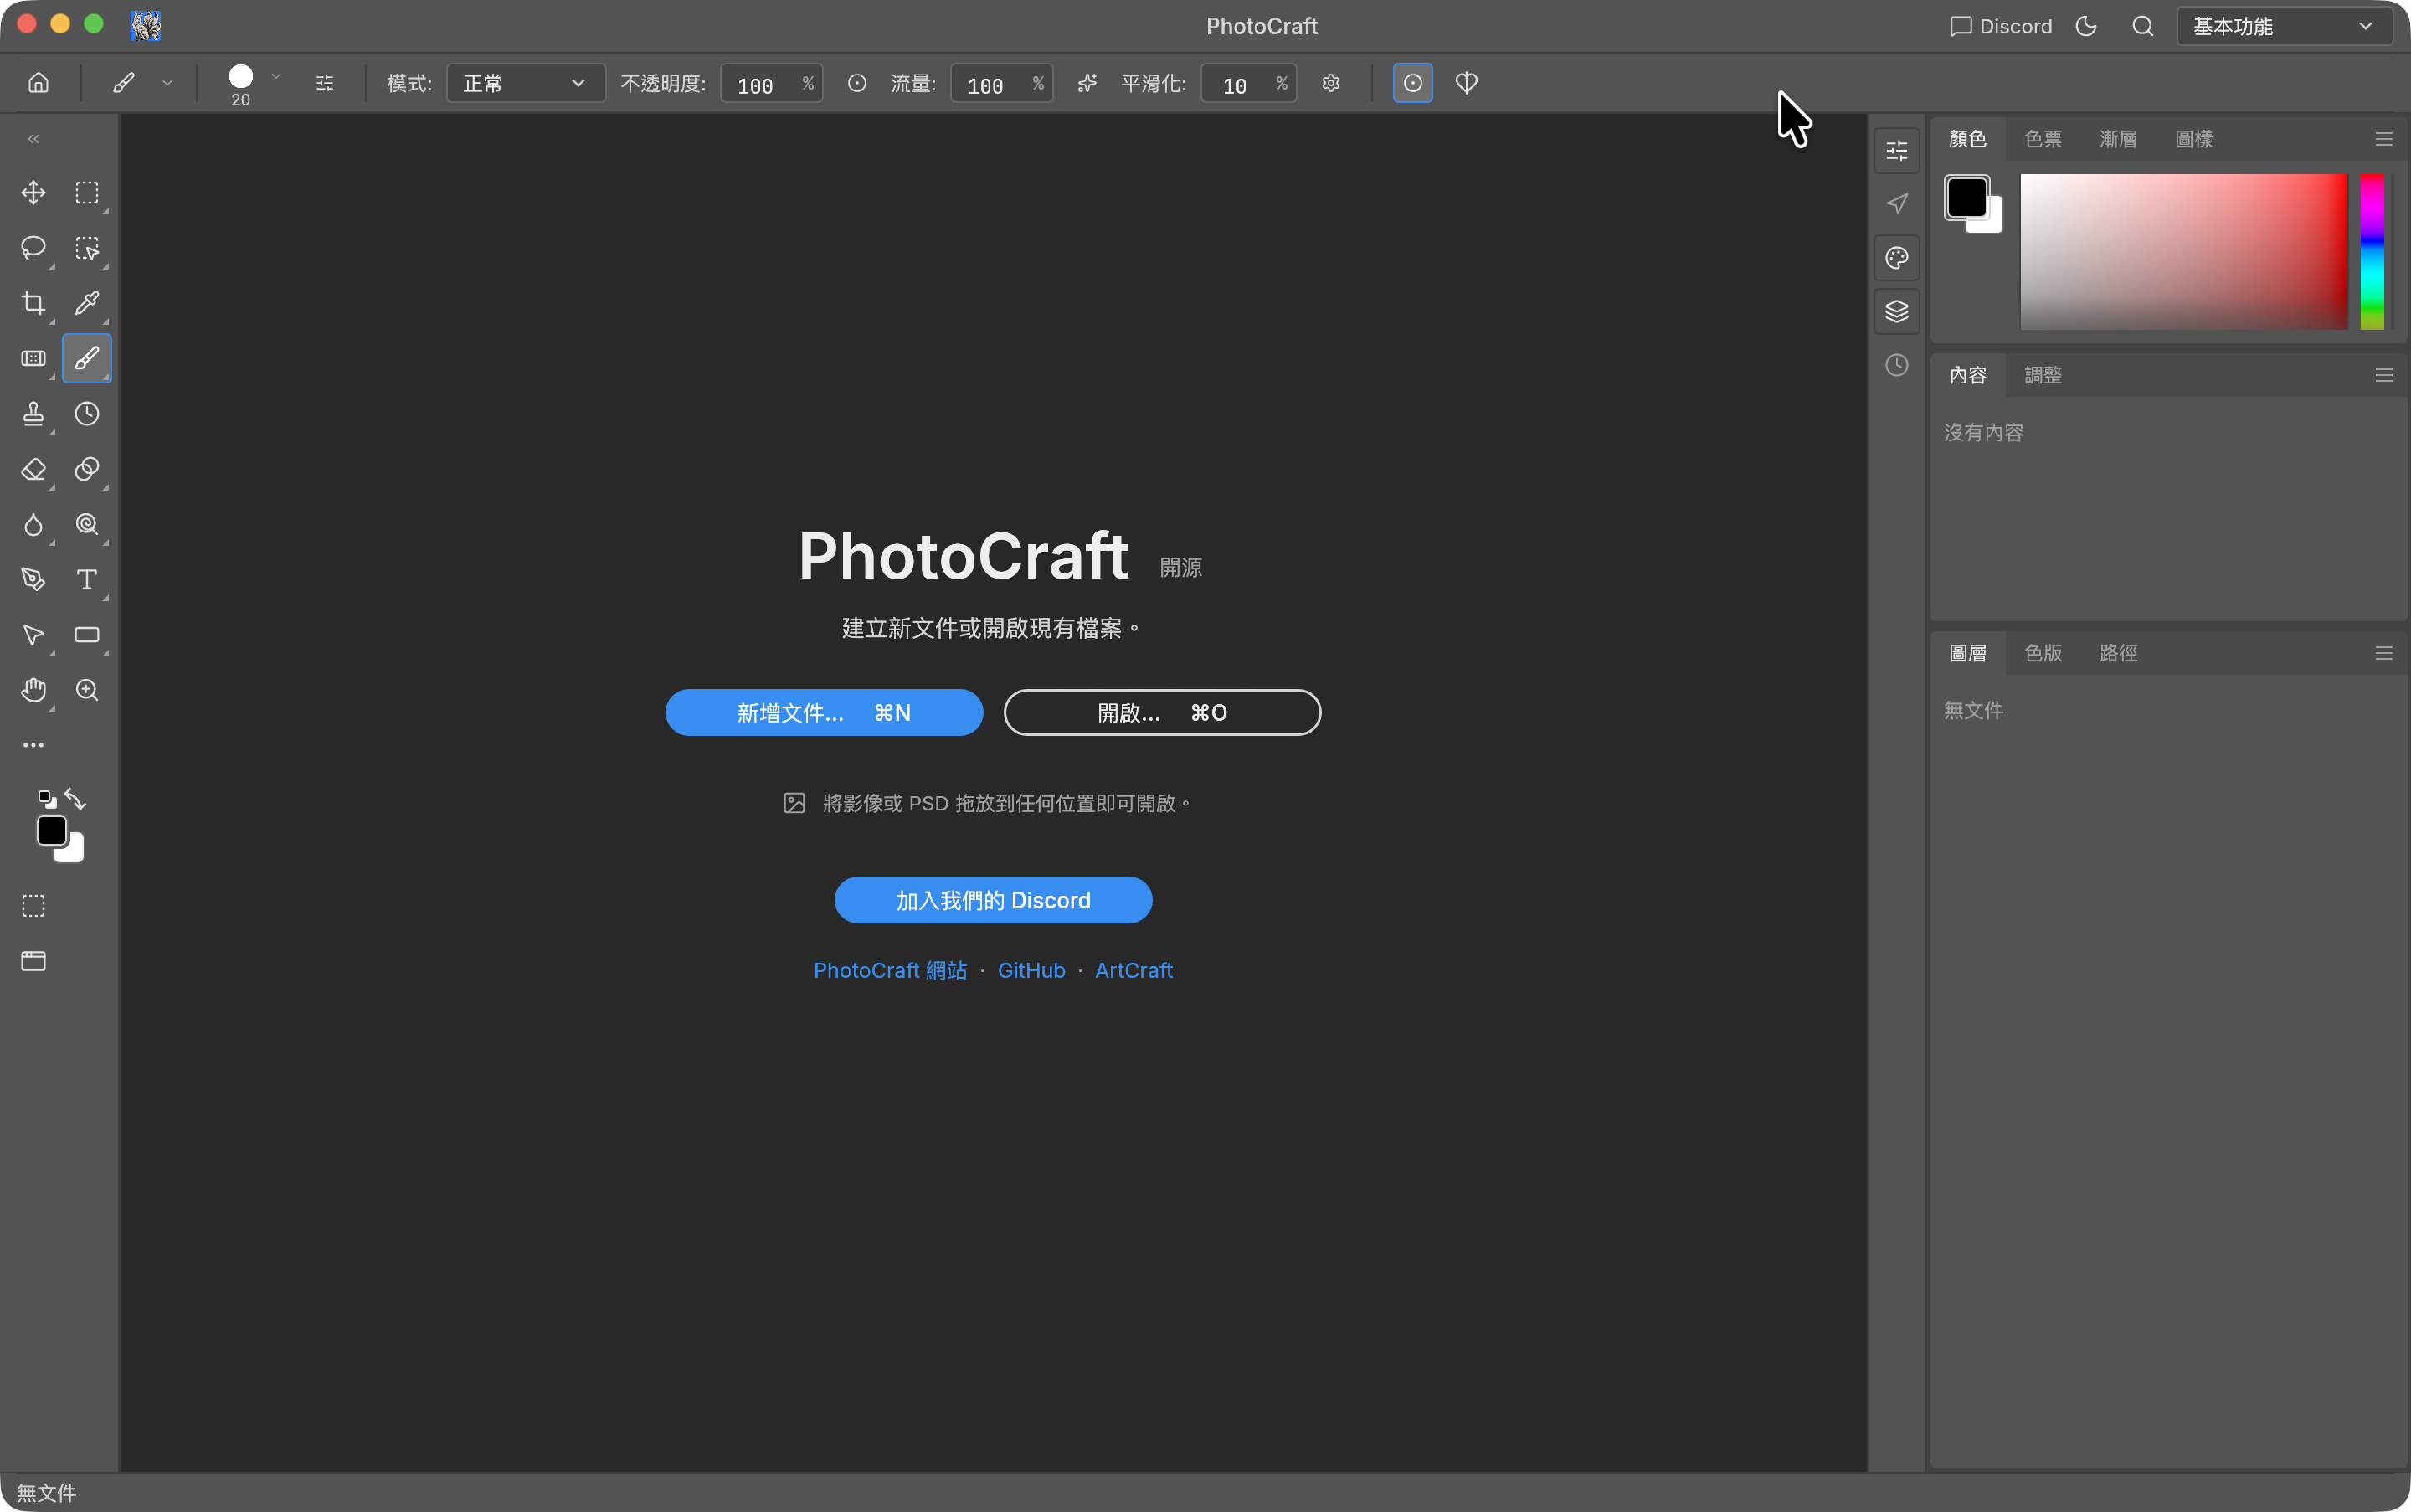Screen dimensions: 2411x1512
Task: Open the GitHub link
Action: (x=1031, y=970)
